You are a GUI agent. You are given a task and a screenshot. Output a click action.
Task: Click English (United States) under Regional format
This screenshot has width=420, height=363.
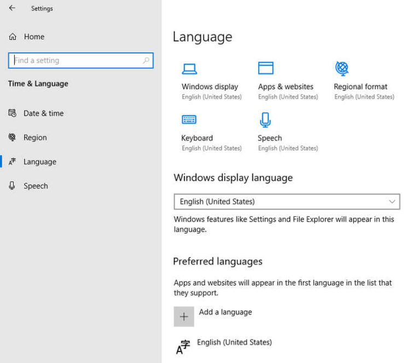[364, 97]
